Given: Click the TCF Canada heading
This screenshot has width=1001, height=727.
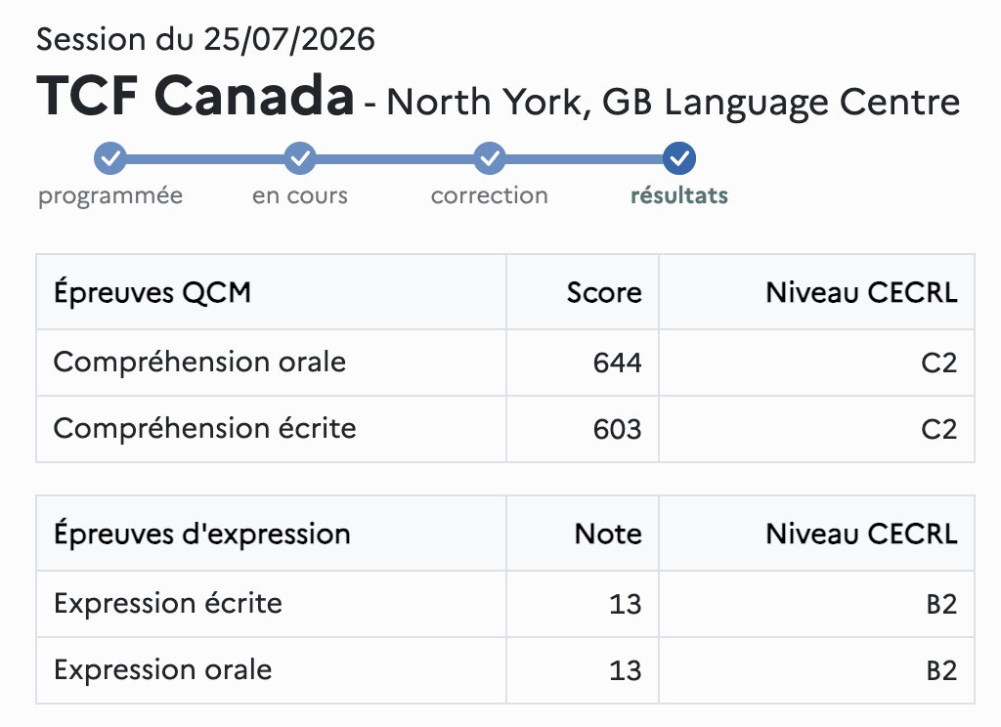Looking at the screenshot, I should 196,96.
